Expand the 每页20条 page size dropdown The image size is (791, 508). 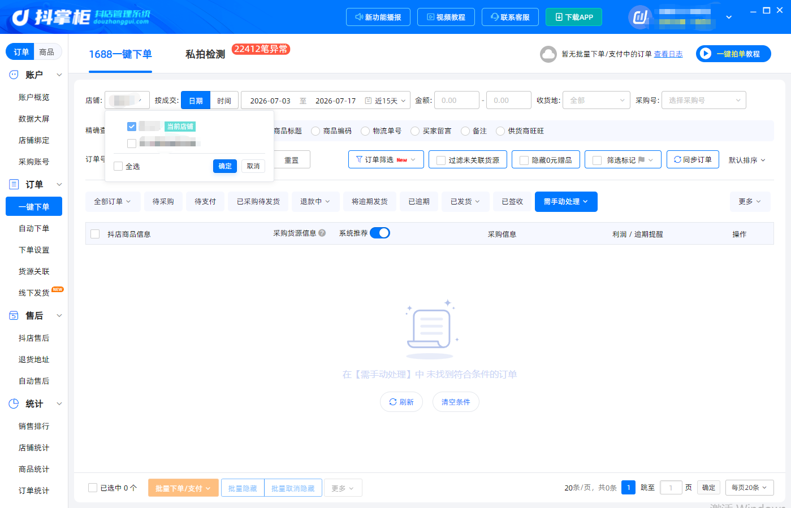tap(750, 488)
